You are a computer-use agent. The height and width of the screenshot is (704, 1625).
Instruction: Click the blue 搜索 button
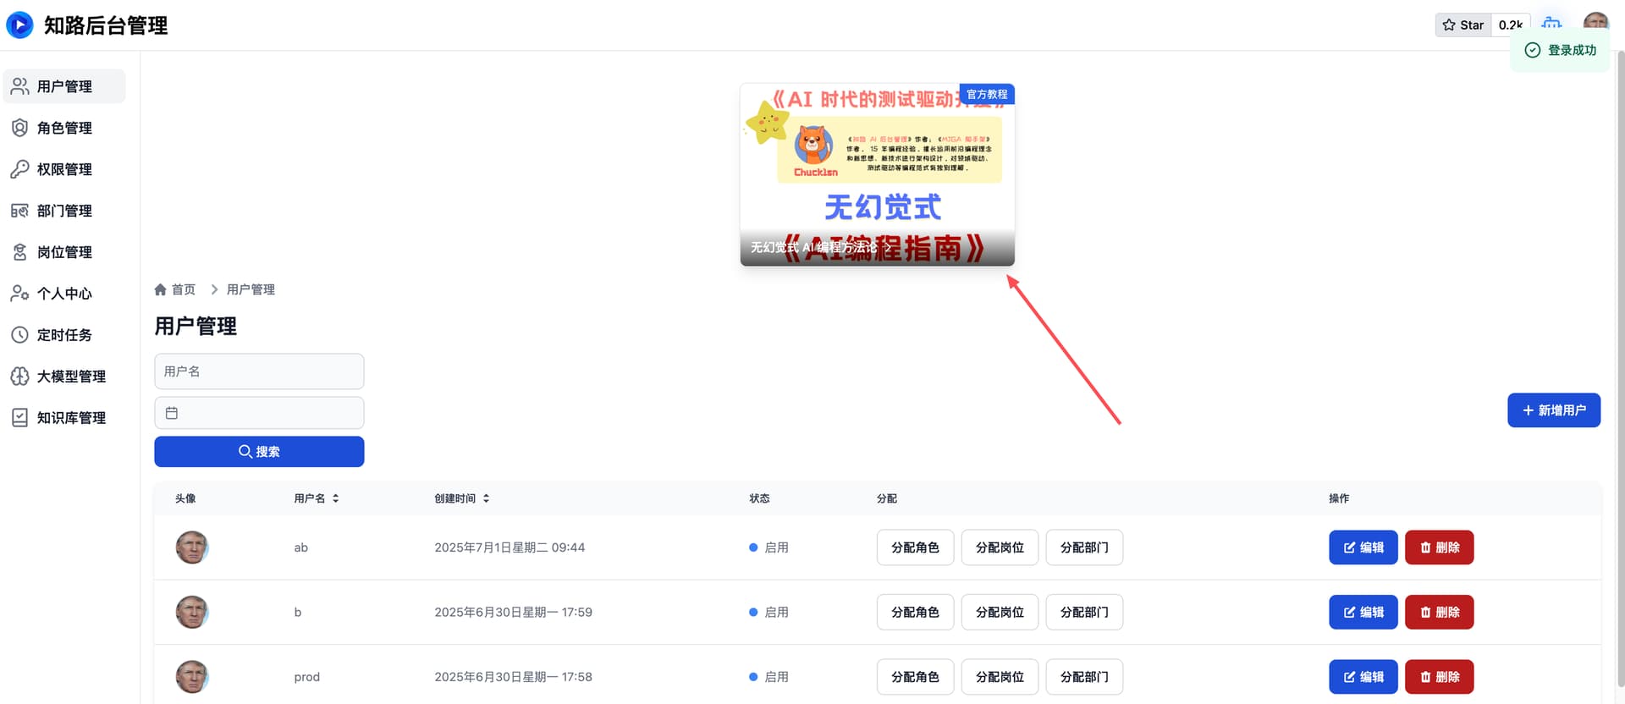pos(259,452)
